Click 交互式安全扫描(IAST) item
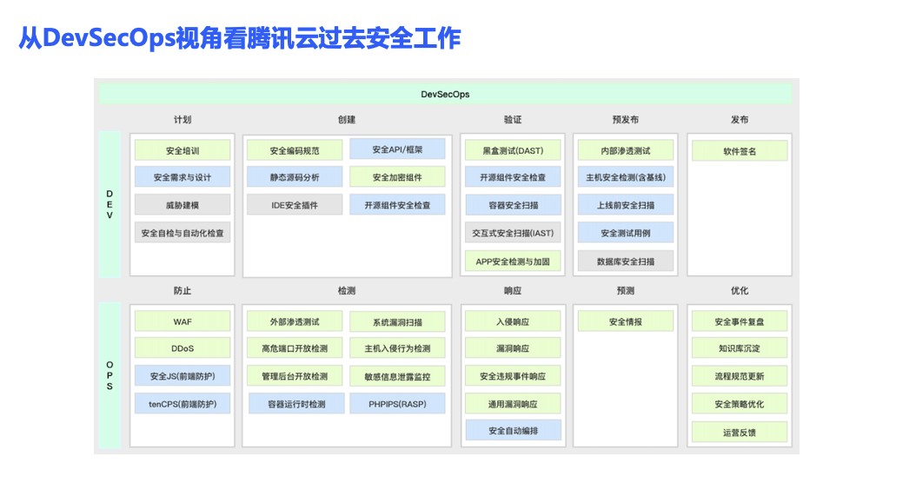This screenshot has width=916, height=483. pos(513,233)
